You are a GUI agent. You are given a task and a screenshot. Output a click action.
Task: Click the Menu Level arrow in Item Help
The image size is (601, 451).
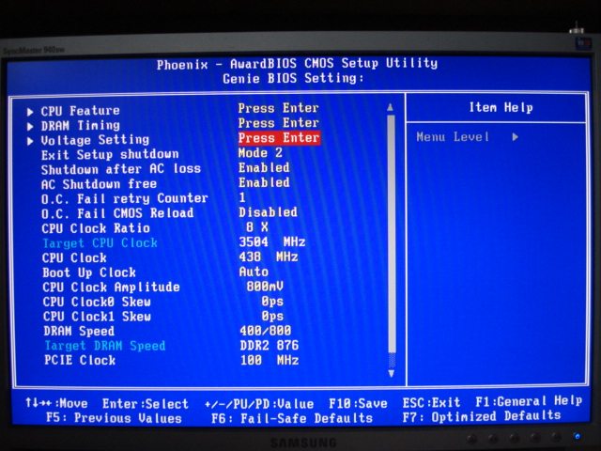(x=516, y=137)
